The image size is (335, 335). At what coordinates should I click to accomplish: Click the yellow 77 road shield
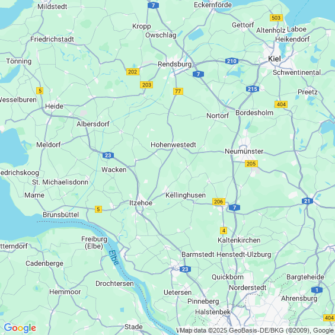click(178, 91)
